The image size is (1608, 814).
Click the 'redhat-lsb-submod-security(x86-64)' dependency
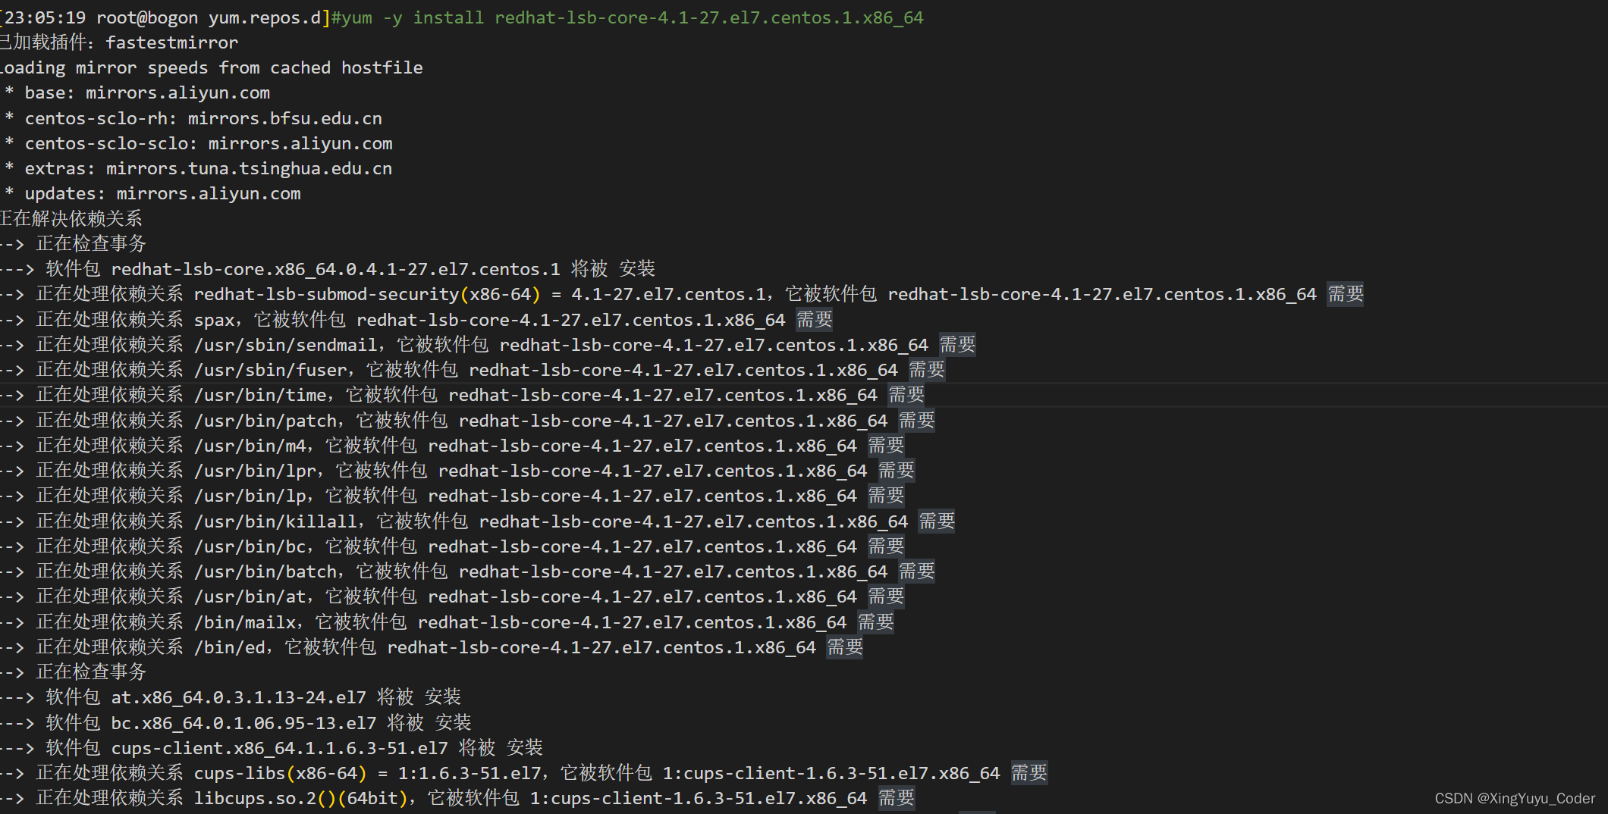tap(367, 294)
